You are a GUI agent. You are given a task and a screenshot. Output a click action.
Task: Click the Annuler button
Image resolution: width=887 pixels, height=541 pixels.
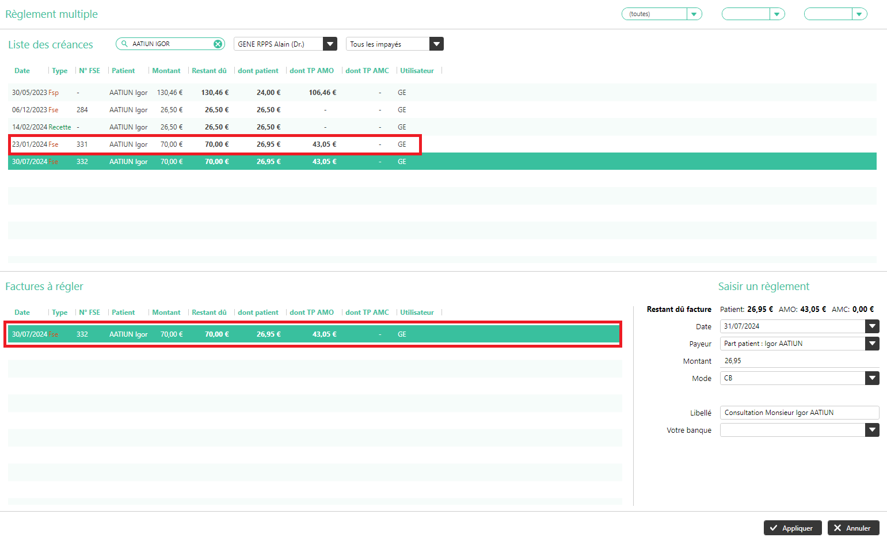click(x=853, y=528)
